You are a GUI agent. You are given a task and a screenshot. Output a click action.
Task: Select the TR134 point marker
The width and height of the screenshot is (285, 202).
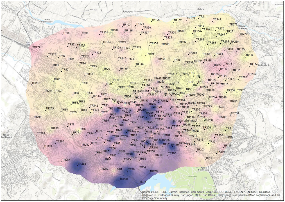tap(249, 66)
